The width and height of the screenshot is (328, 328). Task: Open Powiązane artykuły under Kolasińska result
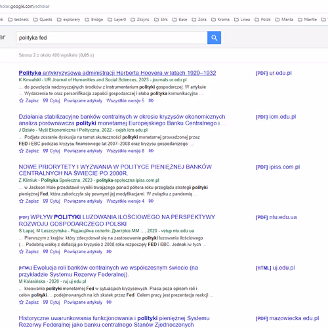[83, 302]
